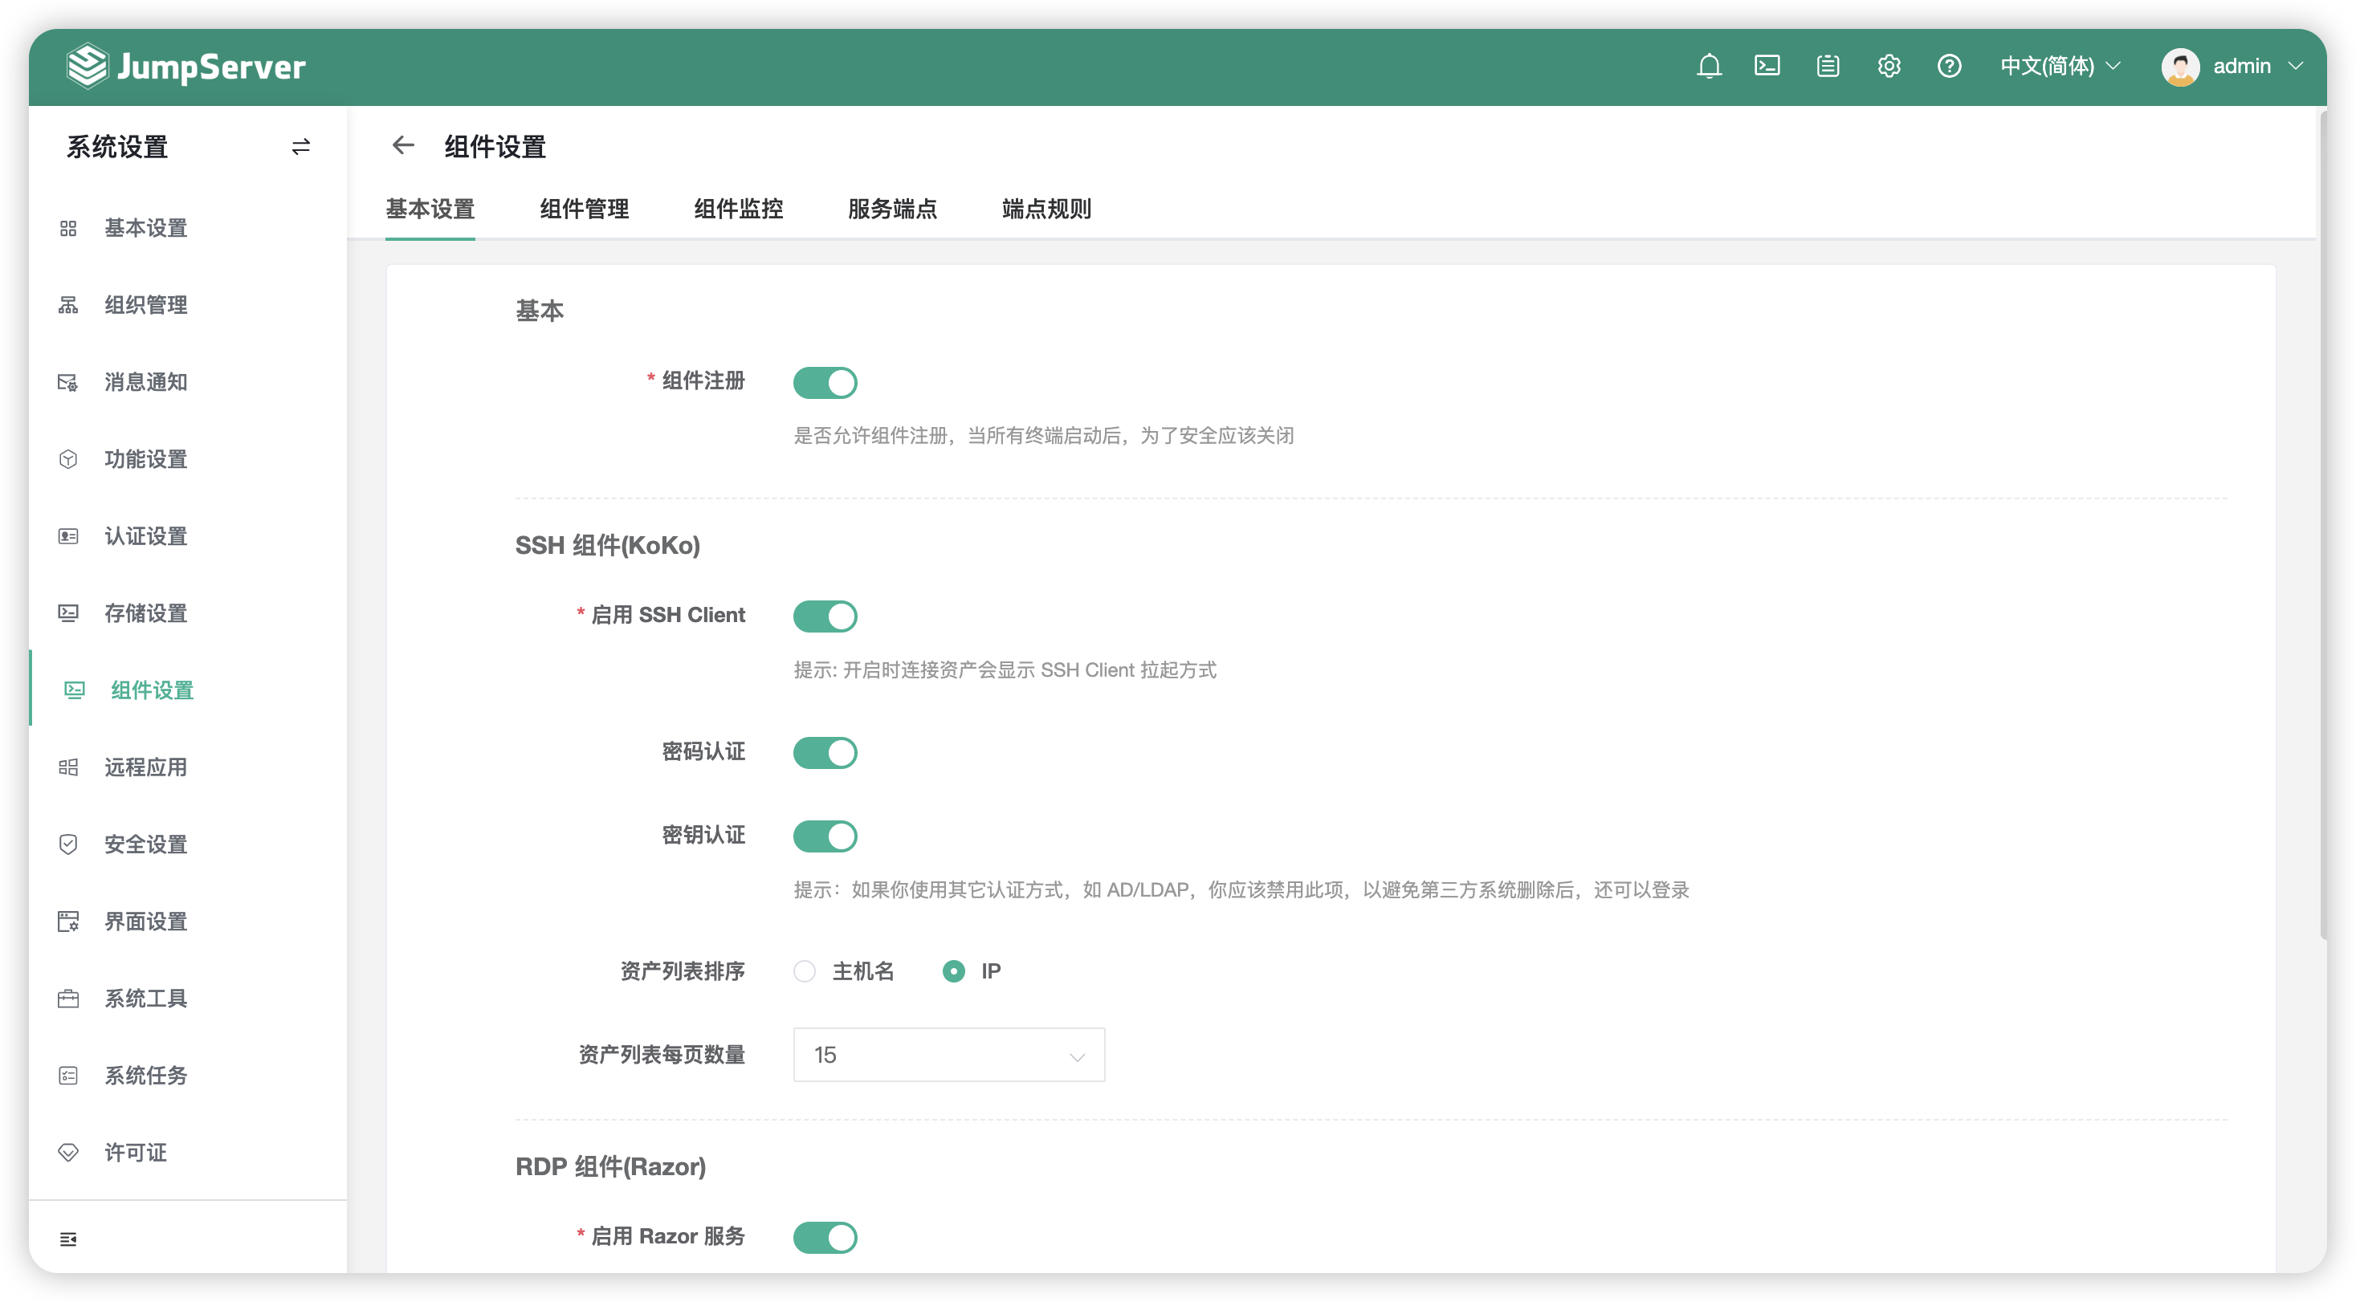This screenshot has height=1302, width=2356.
Task: Select the IP radio option
Action: pyautogui.click(x=972, y=971)
